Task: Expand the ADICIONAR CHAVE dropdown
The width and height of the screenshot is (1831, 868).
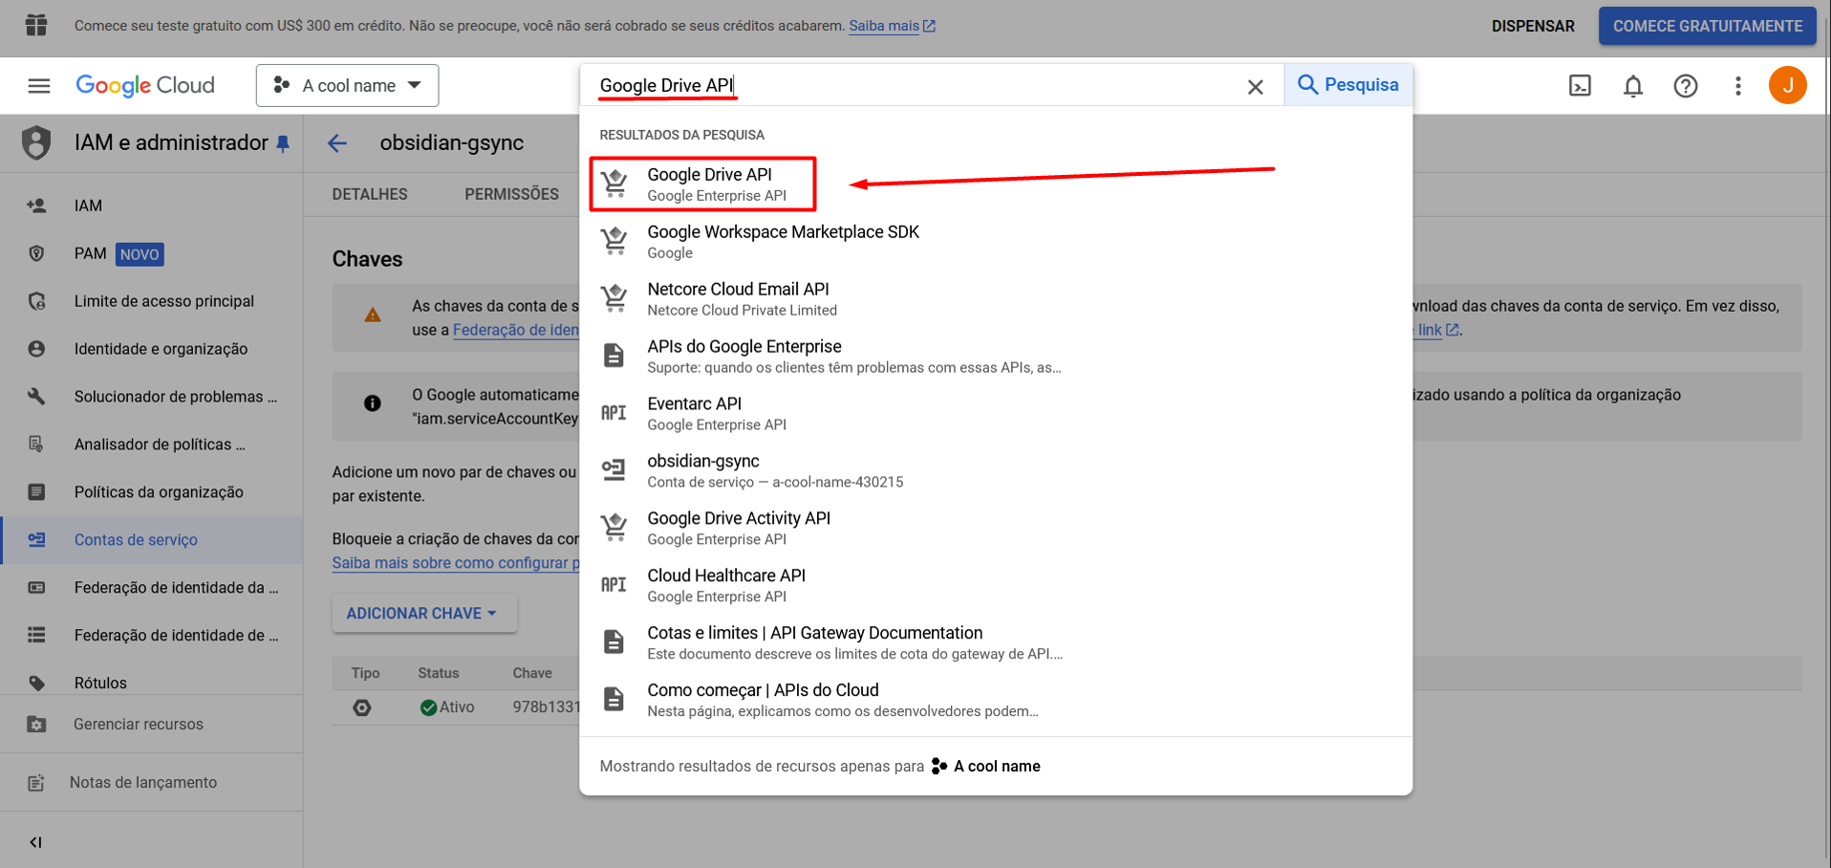Action: 424,613
